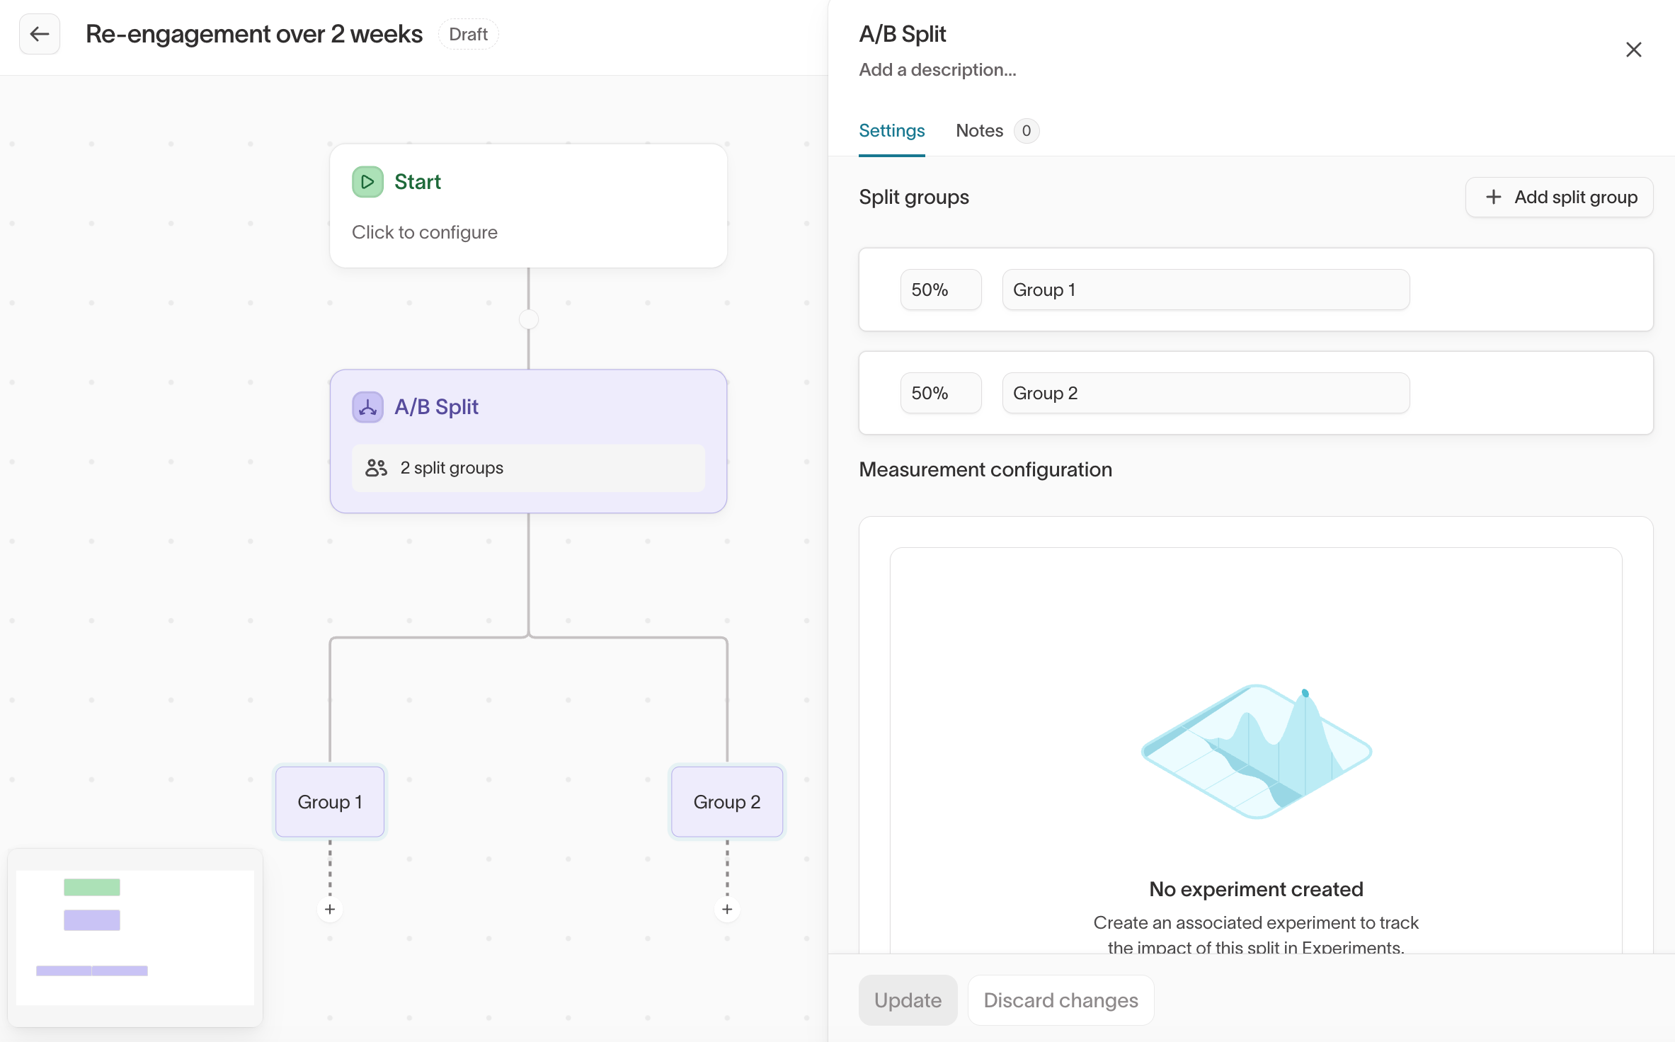Select the Group 1 branch node
The width and height of the screenshot is (1675, 1042).
pos(330,802)
